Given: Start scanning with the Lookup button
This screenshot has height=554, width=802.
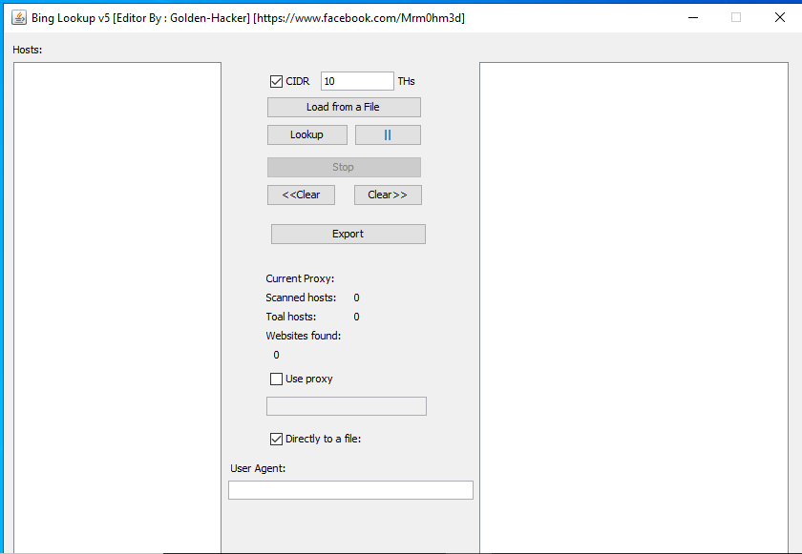Looking at the screenshot, I should [306, 134].
